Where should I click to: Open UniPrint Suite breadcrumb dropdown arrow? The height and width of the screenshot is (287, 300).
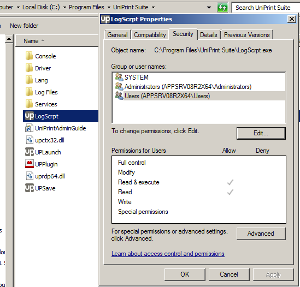153,8
